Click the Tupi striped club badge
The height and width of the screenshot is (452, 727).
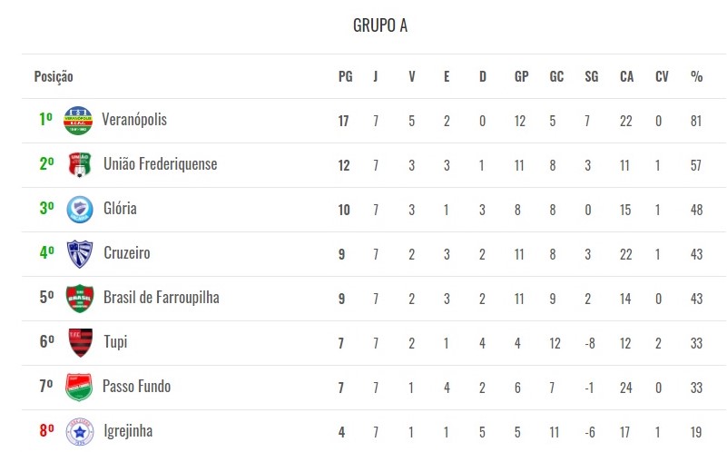tap(80, 343)
